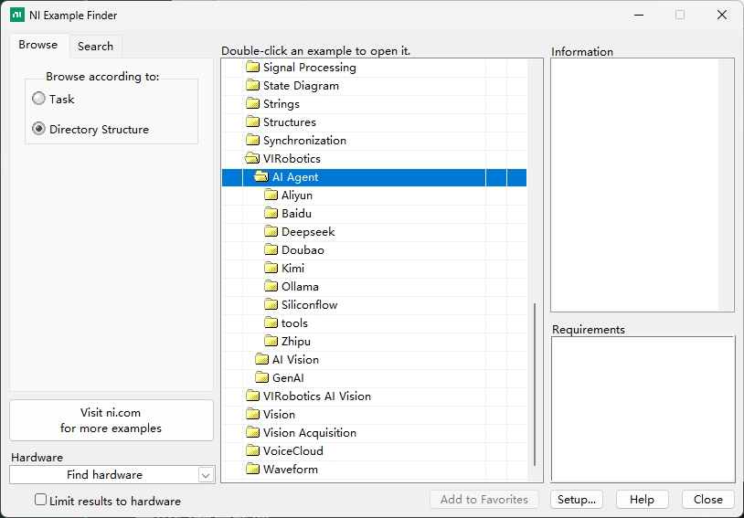Expand the AI Vision folder
744x518 pixels.
(261, 360)
